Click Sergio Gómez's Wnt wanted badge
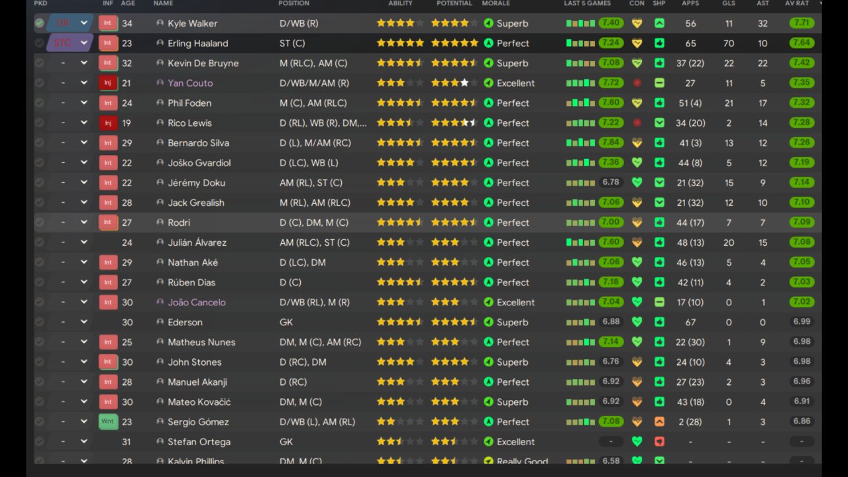The image size is (848, 477). coord(108,421)
